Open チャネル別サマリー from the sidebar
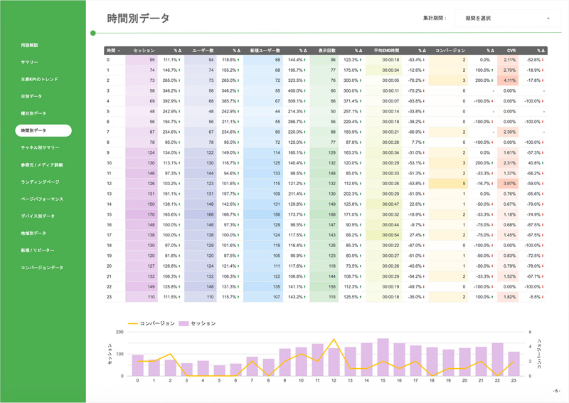The image size is (569, 403). click(x=41, y=148)
